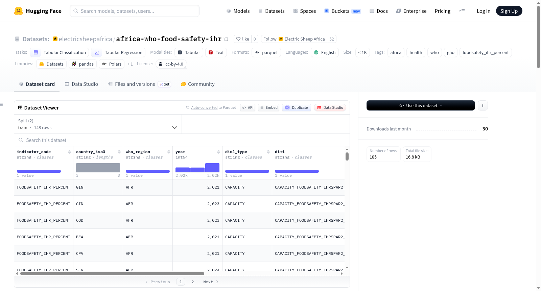Sort the indicator_code column
Image resolution: width=541 pixels, height=291 pixels.
click(69, 152)
